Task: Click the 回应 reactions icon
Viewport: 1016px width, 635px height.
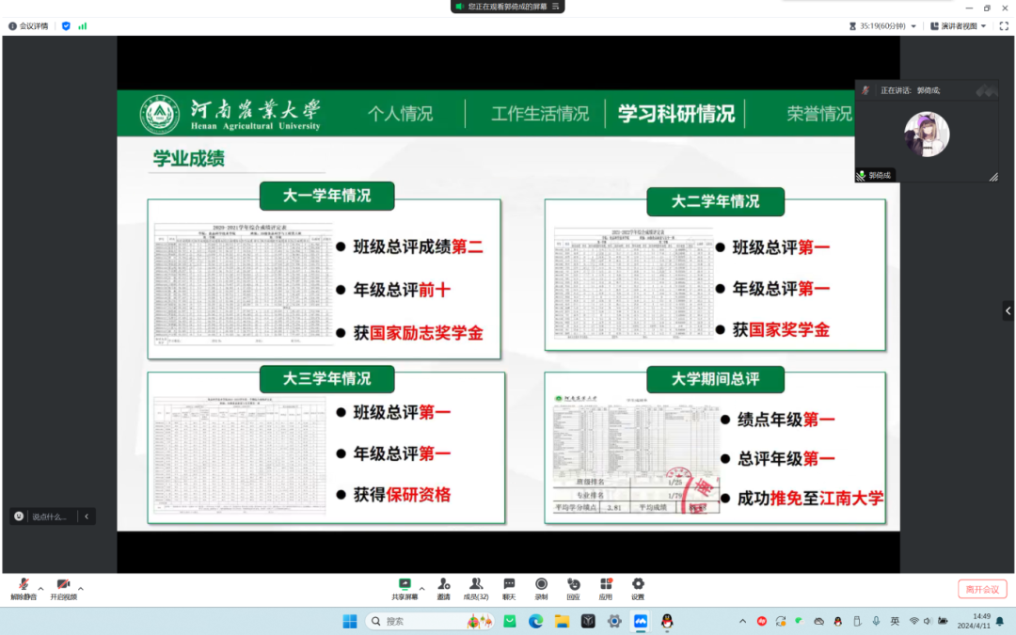Action: (x=573, y=584)
